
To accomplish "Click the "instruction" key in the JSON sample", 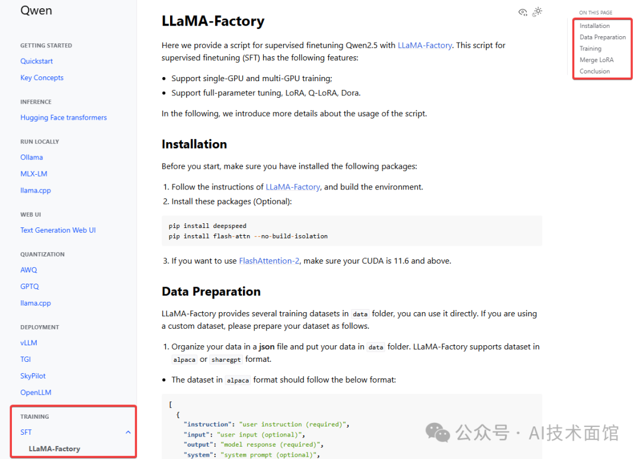I will click(x=208, y=424).
